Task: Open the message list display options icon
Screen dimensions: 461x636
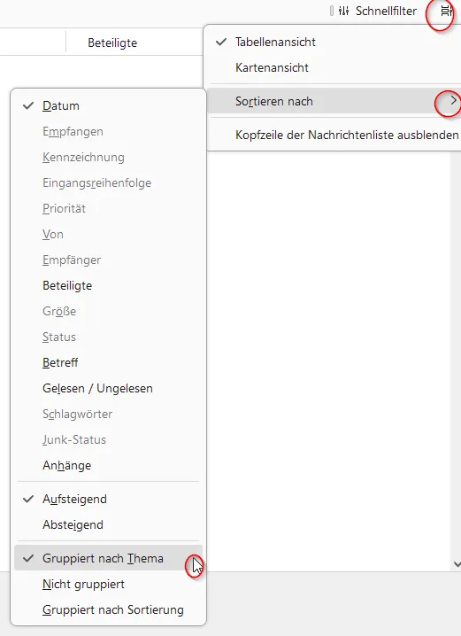Action: click(x=447, y=11)
